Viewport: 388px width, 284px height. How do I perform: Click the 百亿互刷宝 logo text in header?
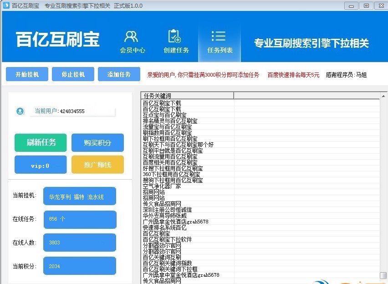click(58, 39)
